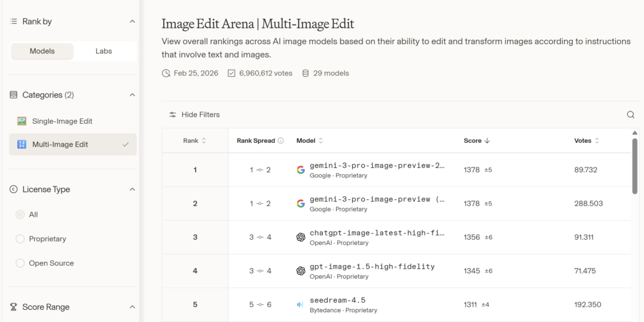Click the OpenAI logo next to gpt-image-1.5-high-fidelity

coord(301,271)
